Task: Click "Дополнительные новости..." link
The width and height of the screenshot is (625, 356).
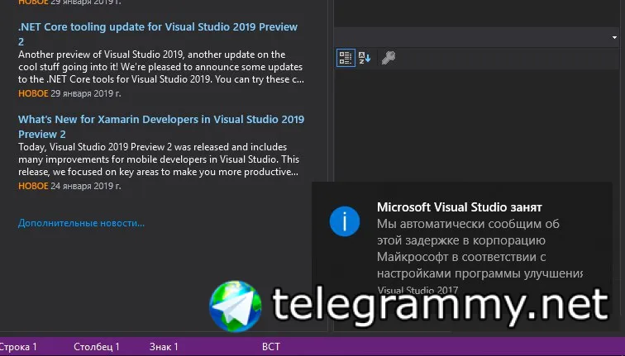Action: click(x=81, y=223)
